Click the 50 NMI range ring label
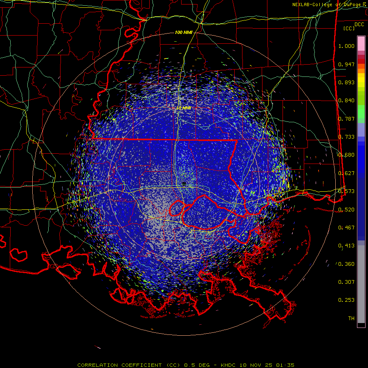 tap(184, 108)
